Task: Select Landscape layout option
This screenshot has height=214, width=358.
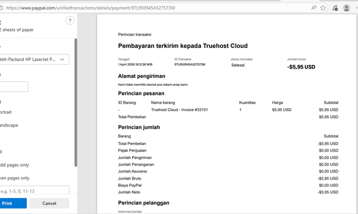Action: coord(9,125)
